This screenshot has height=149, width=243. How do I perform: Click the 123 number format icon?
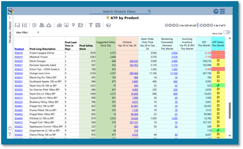[98, 25]
